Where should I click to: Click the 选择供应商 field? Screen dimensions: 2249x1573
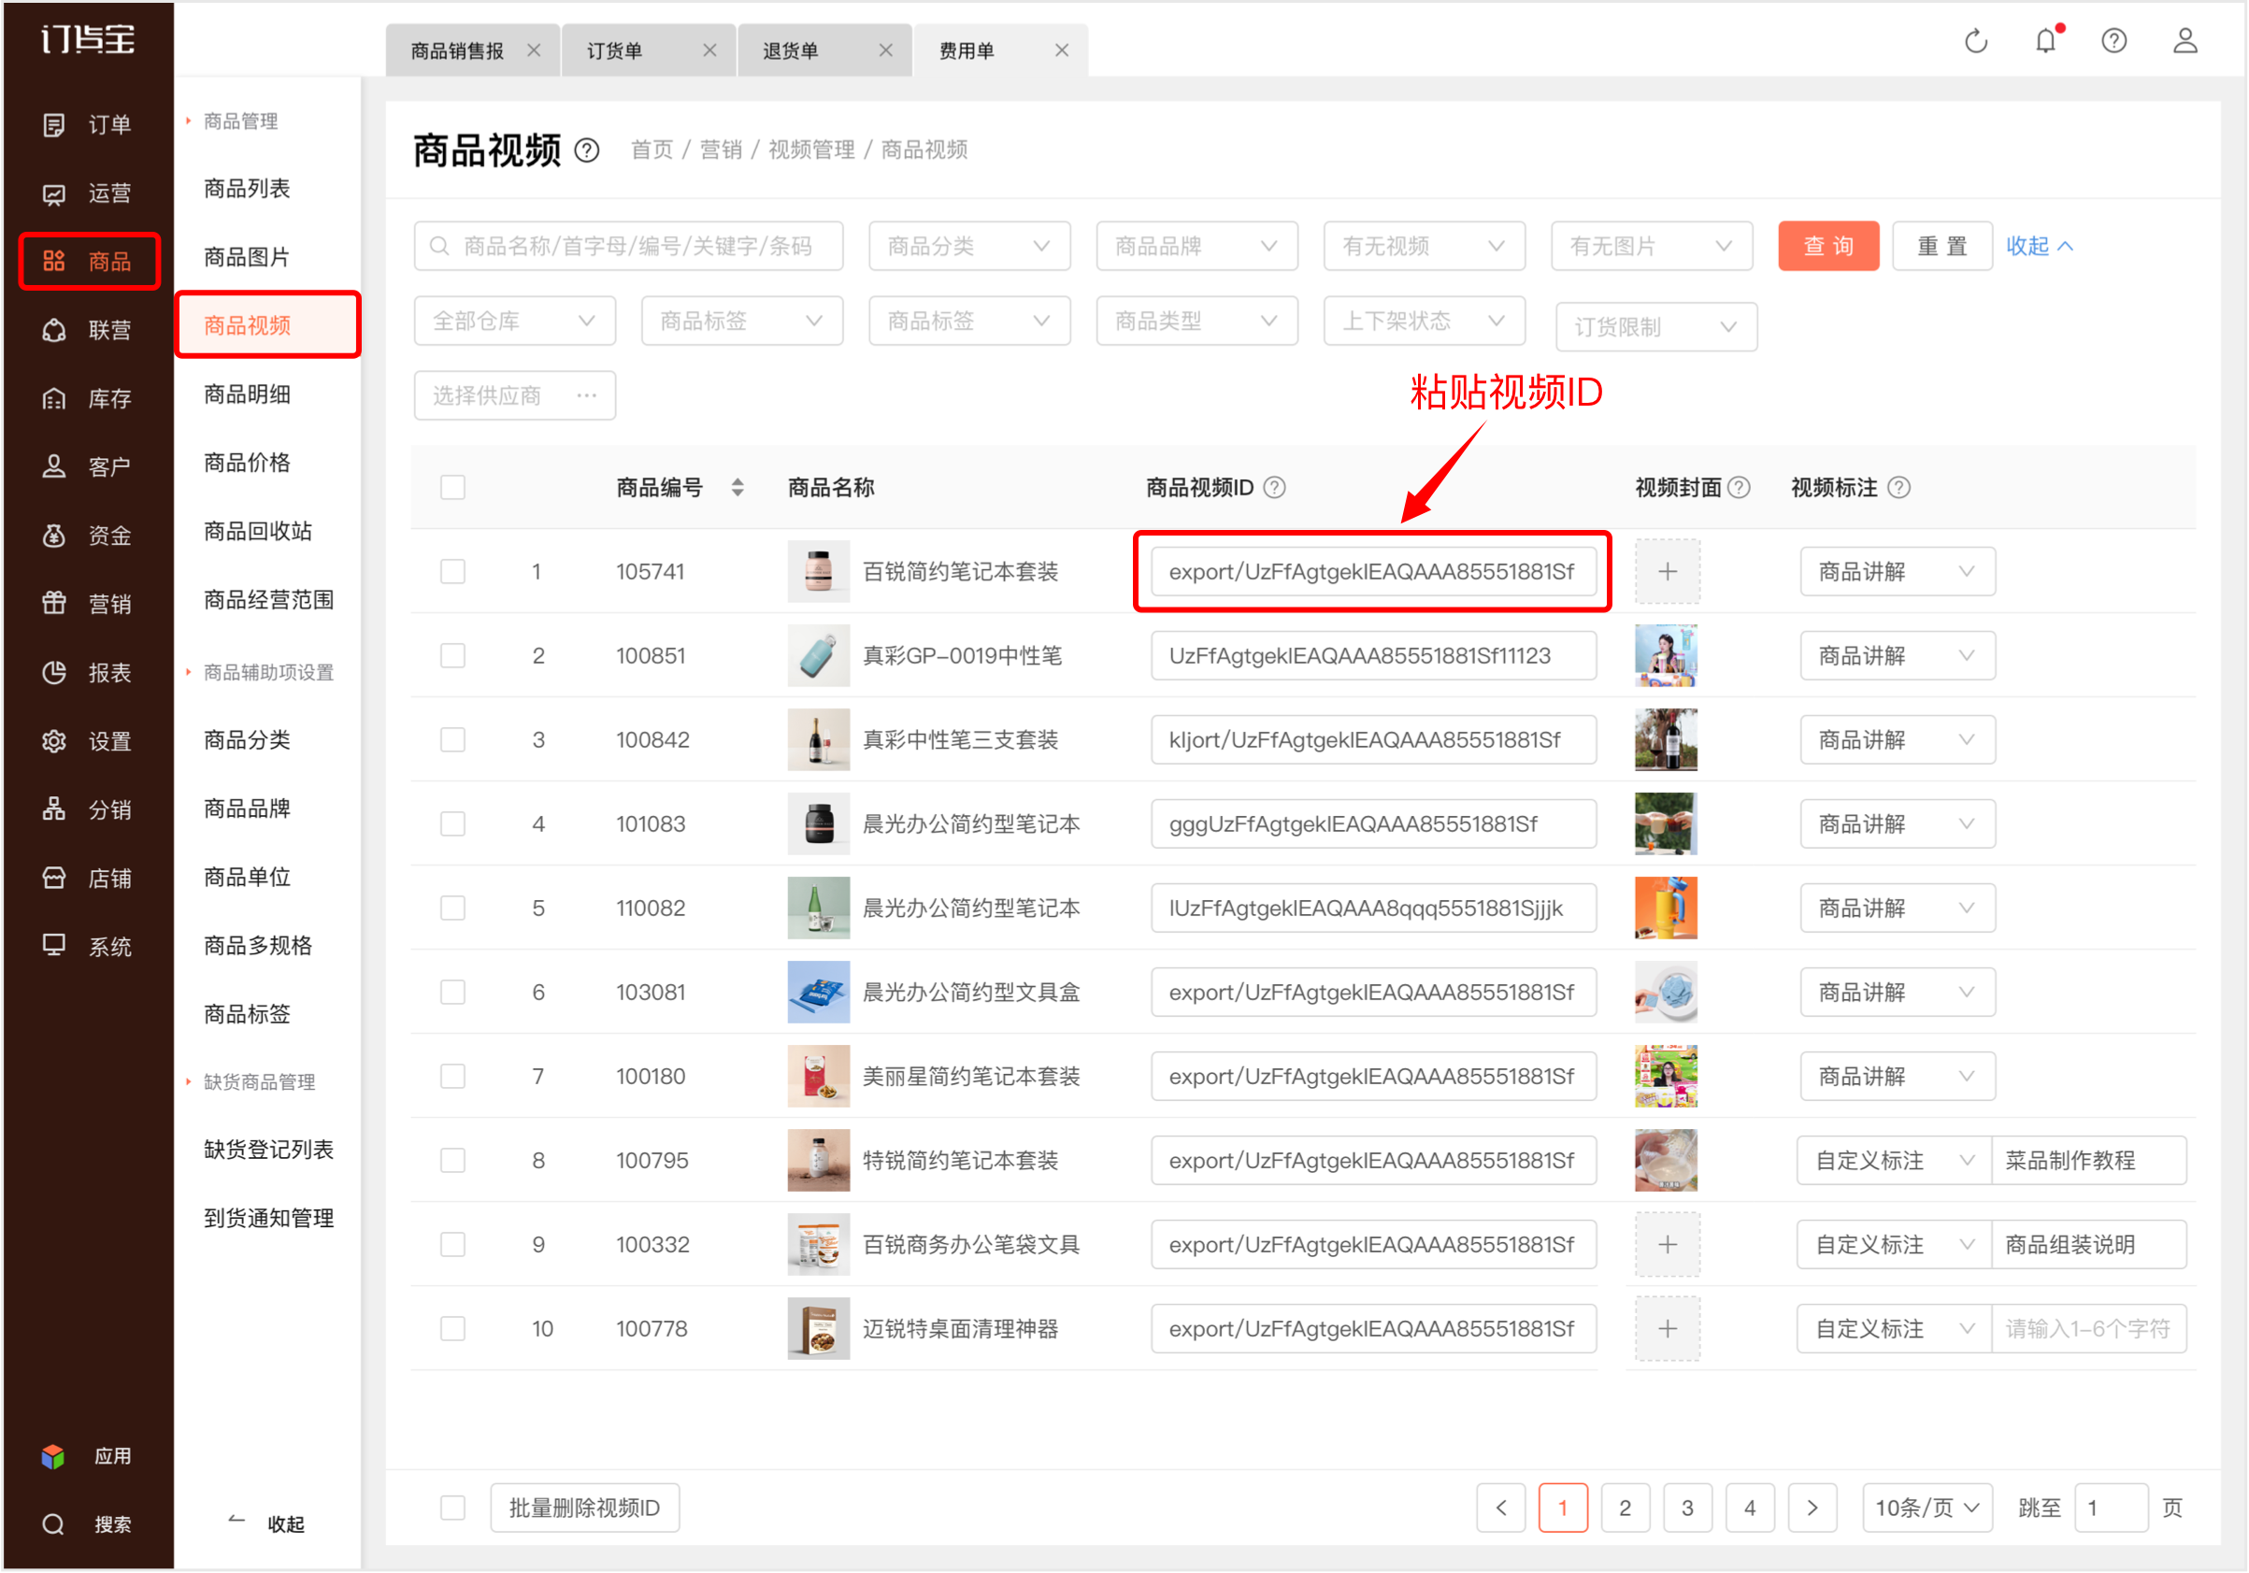click(514, 395)
